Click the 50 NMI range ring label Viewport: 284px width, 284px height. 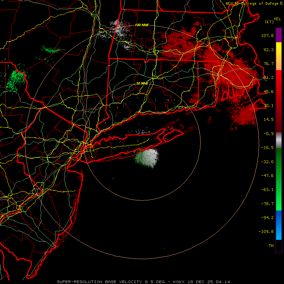[x=142, y=84]
